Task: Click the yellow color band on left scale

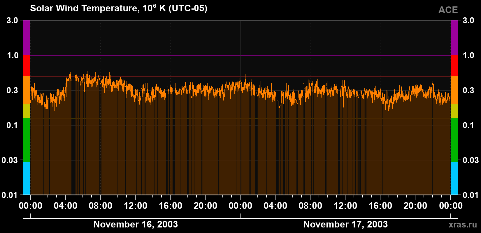Action: click(x=27, y=111)
